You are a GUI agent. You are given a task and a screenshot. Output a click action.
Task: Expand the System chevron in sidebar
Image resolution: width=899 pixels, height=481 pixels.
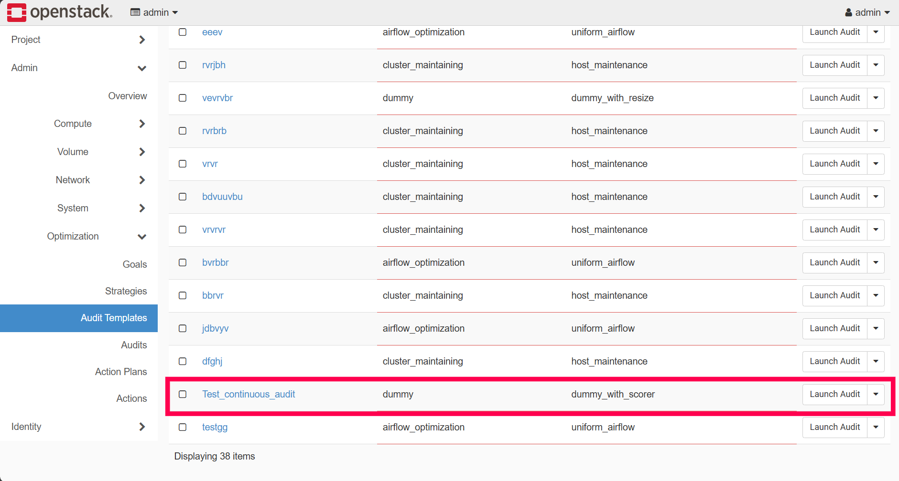[141, 208]
